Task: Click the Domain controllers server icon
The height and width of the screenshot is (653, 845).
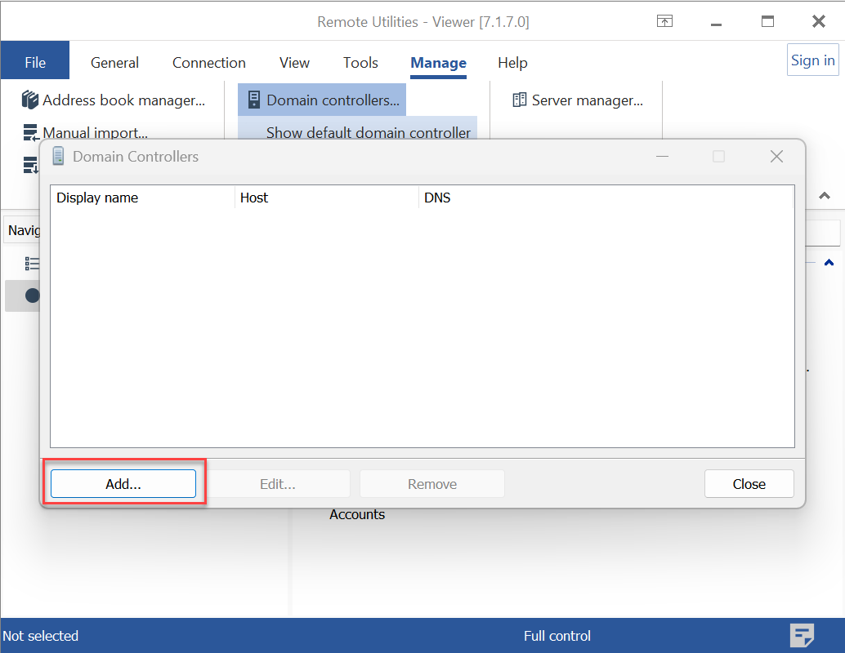Action: click(x=253, y=100)
